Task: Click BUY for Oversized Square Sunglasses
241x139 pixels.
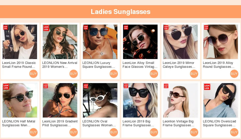Action: click(234, 132)
